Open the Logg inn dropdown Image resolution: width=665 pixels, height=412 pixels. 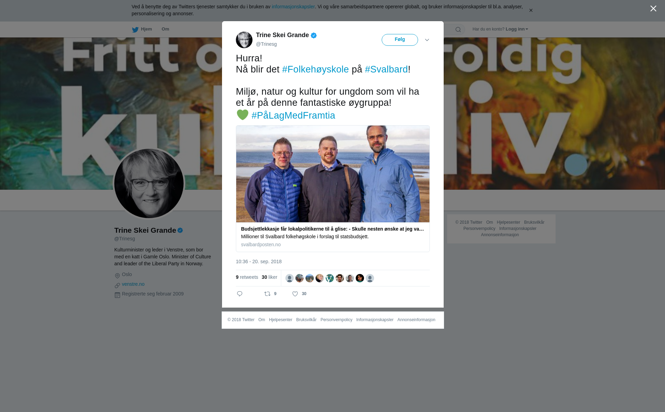[517, 29]
